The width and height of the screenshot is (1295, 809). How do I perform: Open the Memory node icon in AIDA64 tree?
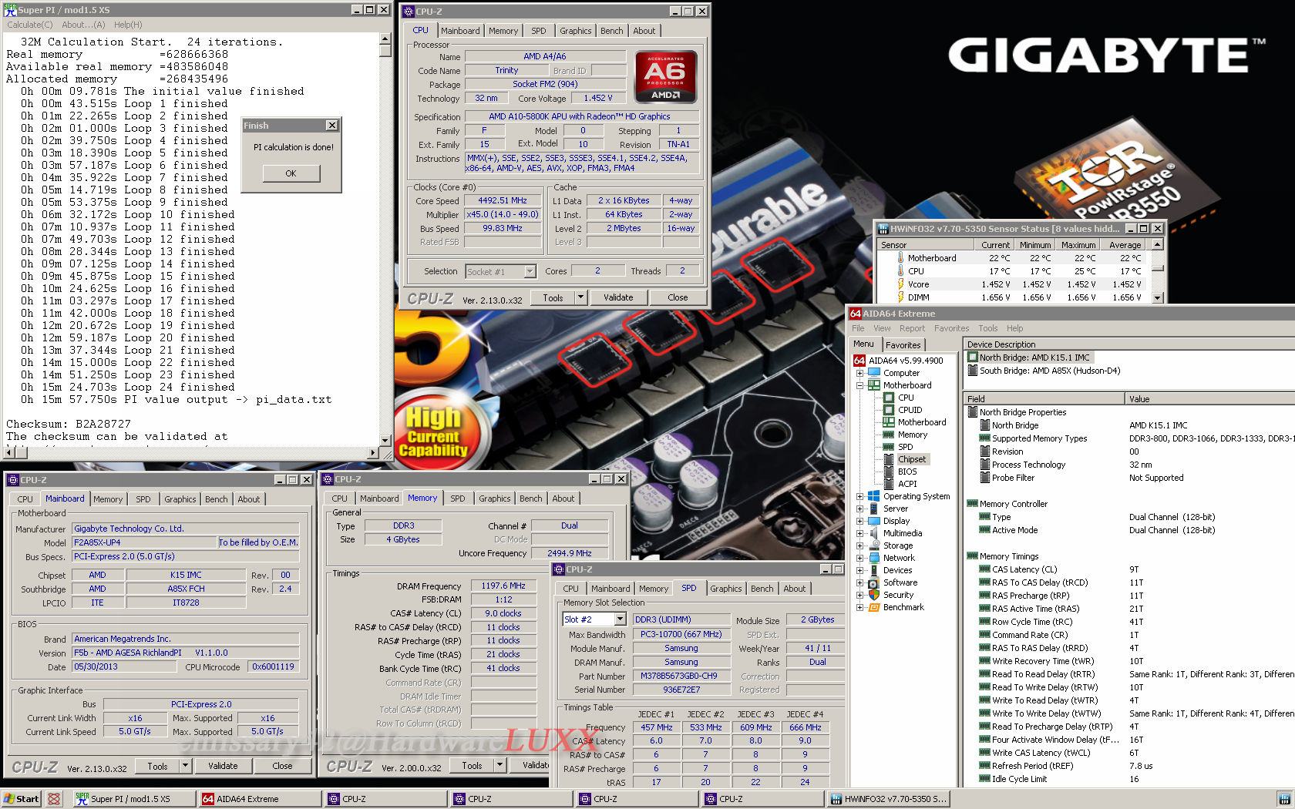pyautogui.click(x=889, y=435)
